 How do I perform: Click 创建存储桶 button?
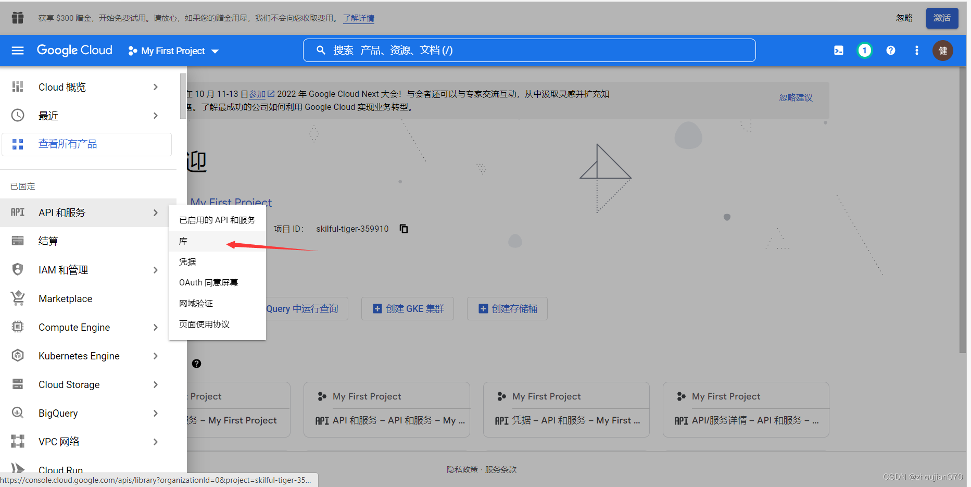coord(507,308)
